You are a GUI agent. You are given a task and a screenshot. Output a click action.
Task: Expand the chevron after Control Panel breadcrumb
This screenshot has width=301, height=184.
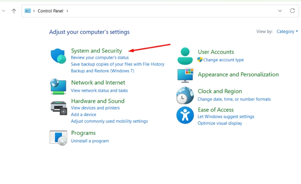point(67,11)
